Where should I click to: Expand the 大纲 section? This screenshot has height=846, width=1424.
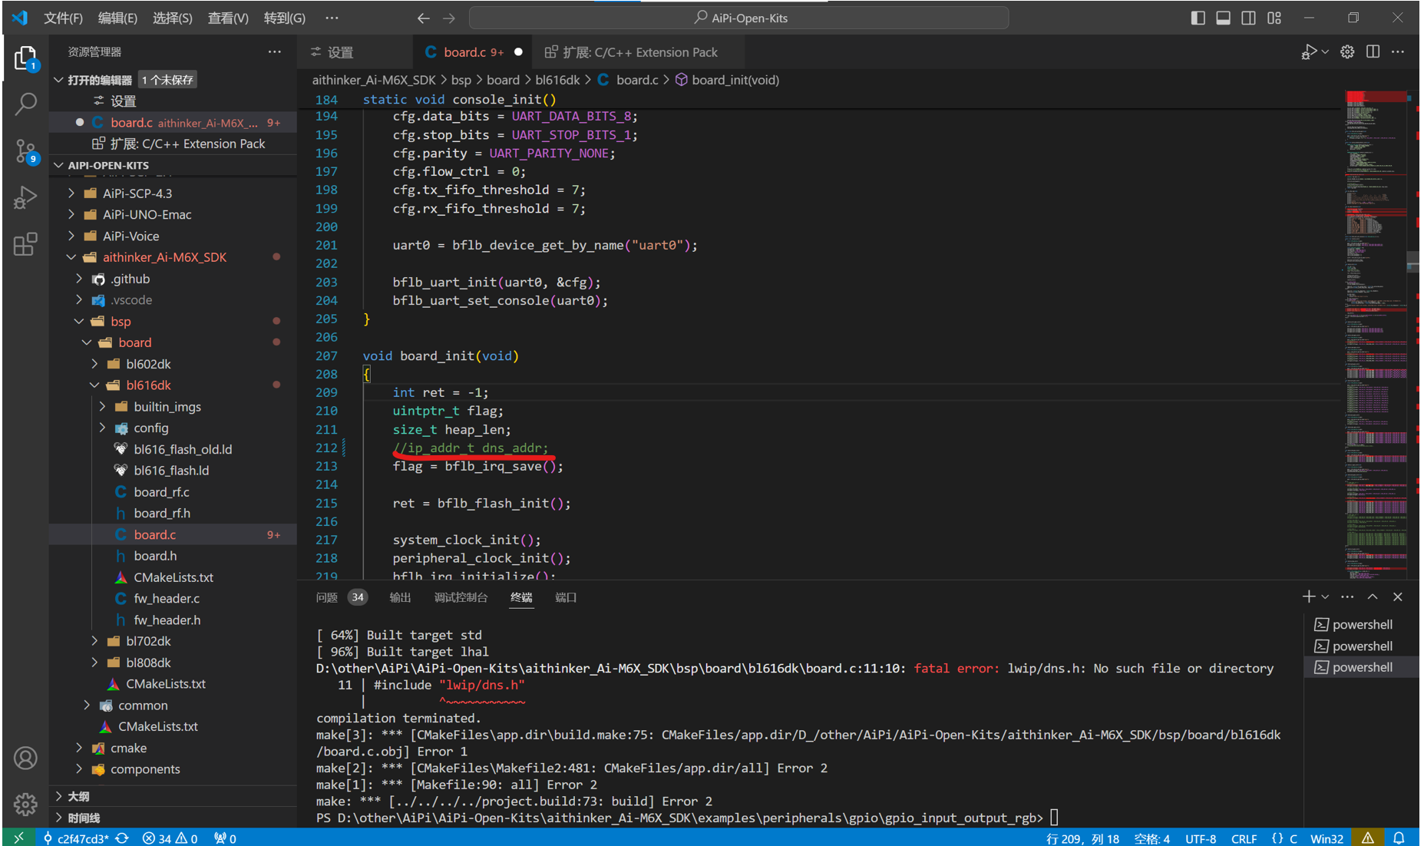[x=78, y=796]
